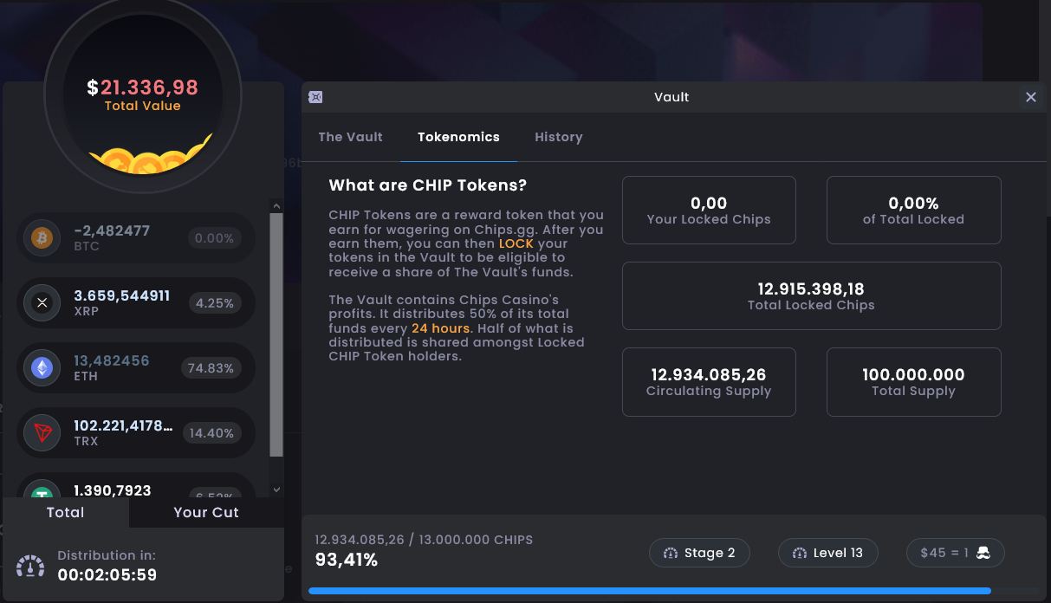Click the distribution timer gauge icon
This screenshot has height=603, width=1051.
point(31,566)
